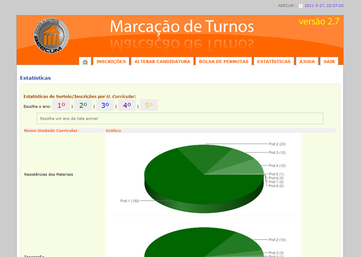
Task: Click the Pref.3 (12) chart label
Action: (x=277, y=153)
